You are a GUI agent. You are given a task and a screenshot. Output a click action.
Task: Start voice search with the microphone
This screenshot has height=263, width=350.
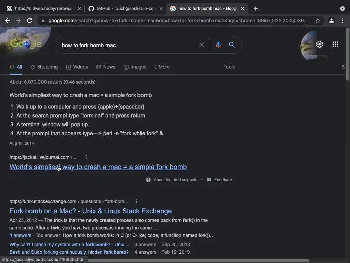[x=218, y=45]
